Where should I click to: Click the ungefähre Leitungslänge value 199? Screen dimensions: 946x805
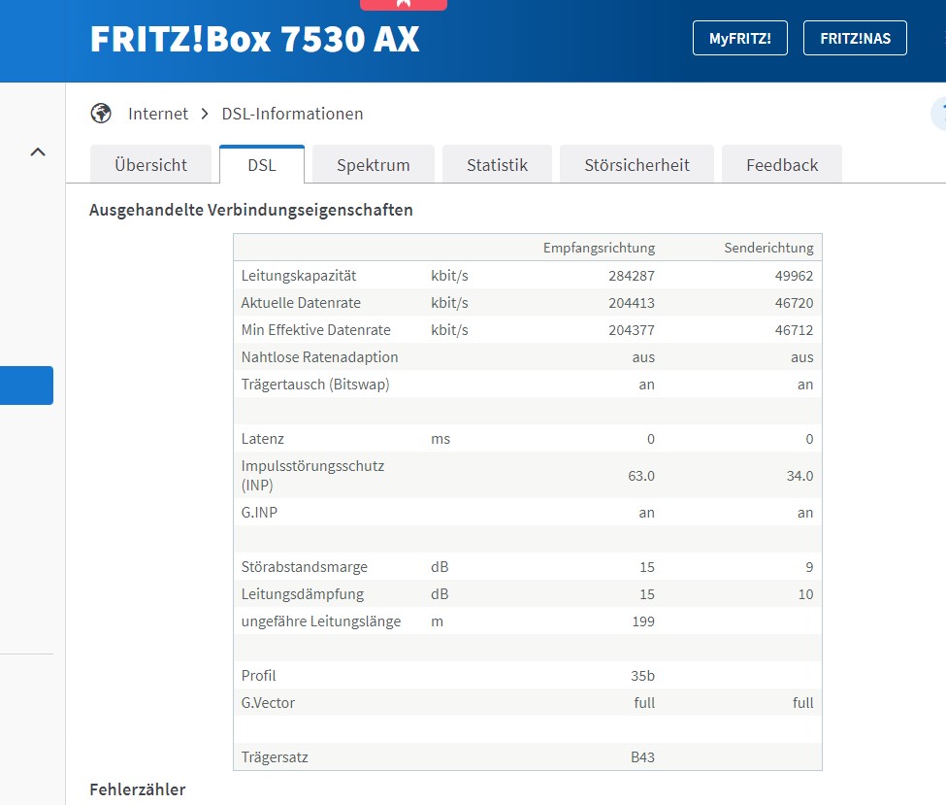click(643, 621)
